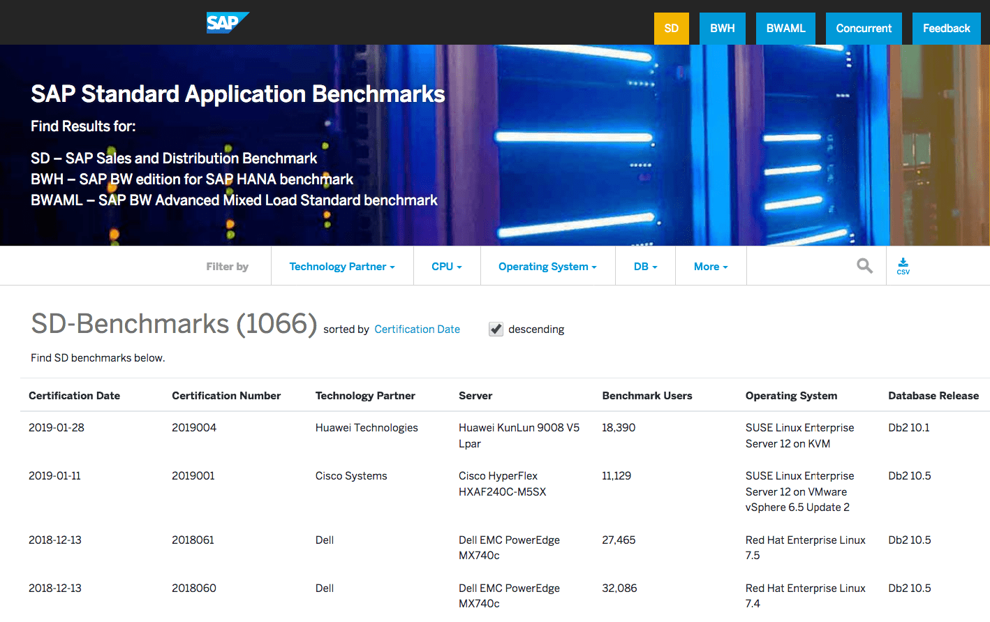Open the CPU filter dropdown
The height and width of the screenshot is (622, 990).
[447, 267]
